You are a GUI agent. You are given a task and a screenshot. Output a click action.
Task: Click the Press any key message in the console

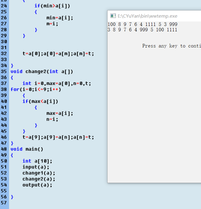172,46
